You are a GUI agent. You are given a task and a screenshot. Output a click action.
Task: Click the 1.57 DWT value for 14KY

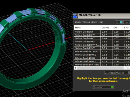pyautogui.click(x=116, y=38)
